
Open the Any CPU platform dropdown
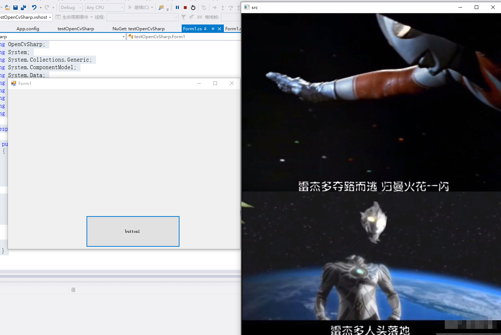click(105, 7)
